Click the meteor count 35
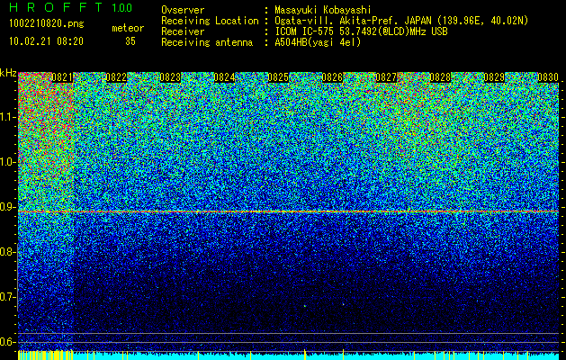 point(130,41)
